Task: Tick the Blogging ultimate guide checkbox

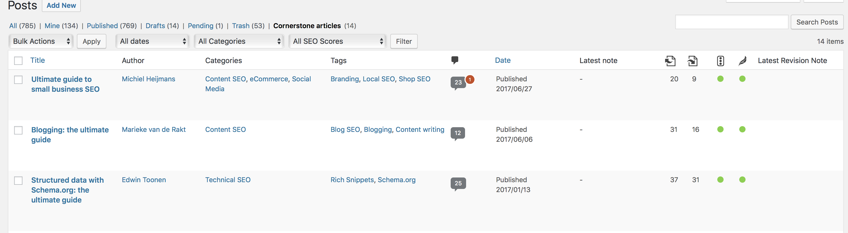Action: click(x=19, y=130)
